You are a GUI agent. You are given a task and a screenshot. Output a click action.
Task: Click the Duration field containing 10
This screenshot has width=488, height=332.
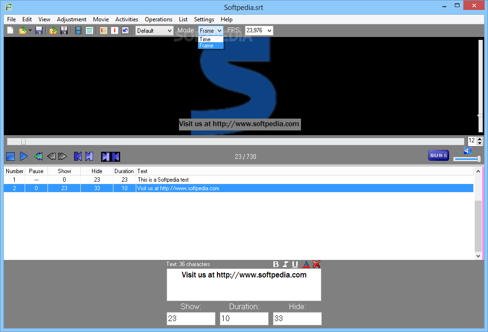(244, 319)
